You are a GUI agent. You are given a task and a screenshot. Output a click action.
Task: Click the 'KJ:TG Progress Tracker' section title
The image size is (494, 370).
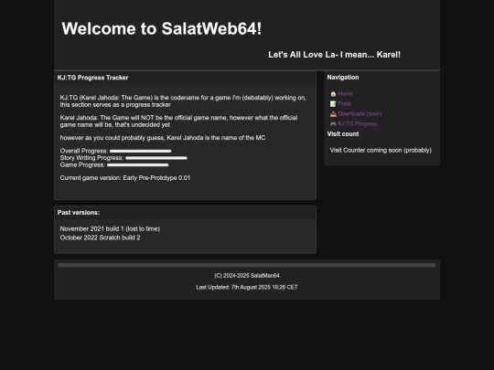click(92, 78)
